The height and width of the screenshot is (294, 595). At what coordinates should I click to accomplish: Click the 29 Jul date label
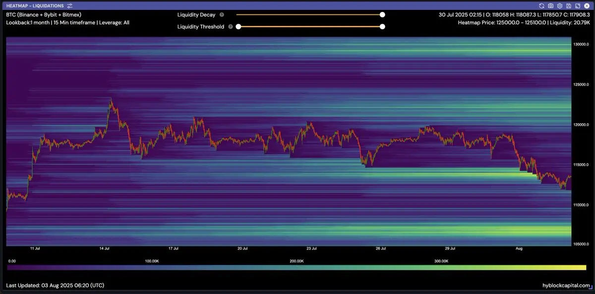(x=450, y=249)
